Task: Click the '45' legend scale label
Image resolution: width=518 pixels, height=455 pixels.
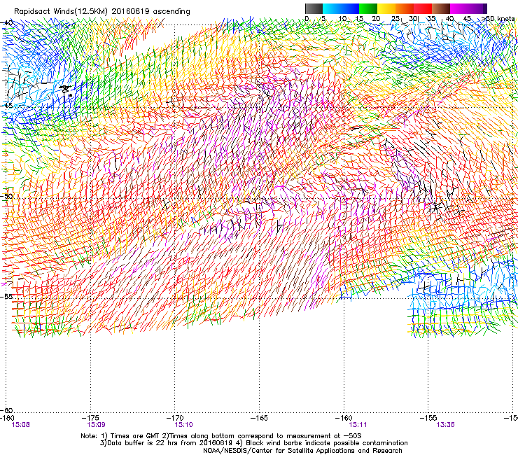Action: [467, 19]
